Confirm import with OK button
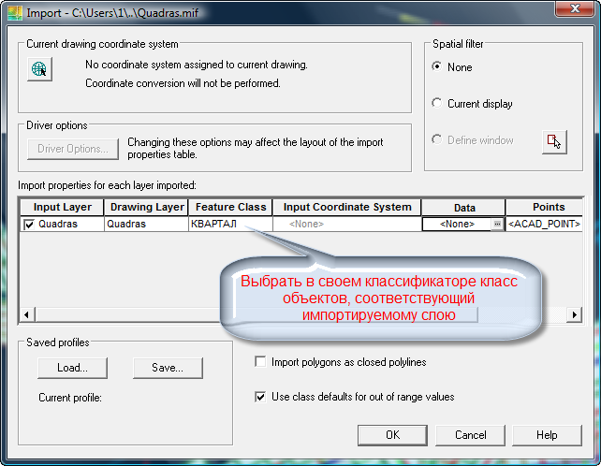The width and height of the screenshot is (601, 466). point(392,435)
